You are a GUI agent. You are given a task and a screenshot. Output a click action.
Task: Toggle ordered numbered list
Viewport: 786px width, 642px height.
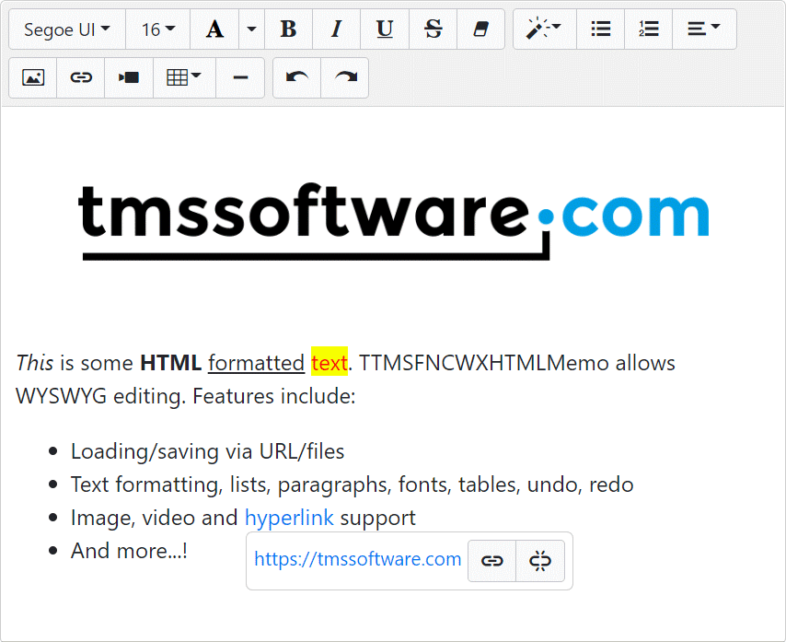[649, 29]
